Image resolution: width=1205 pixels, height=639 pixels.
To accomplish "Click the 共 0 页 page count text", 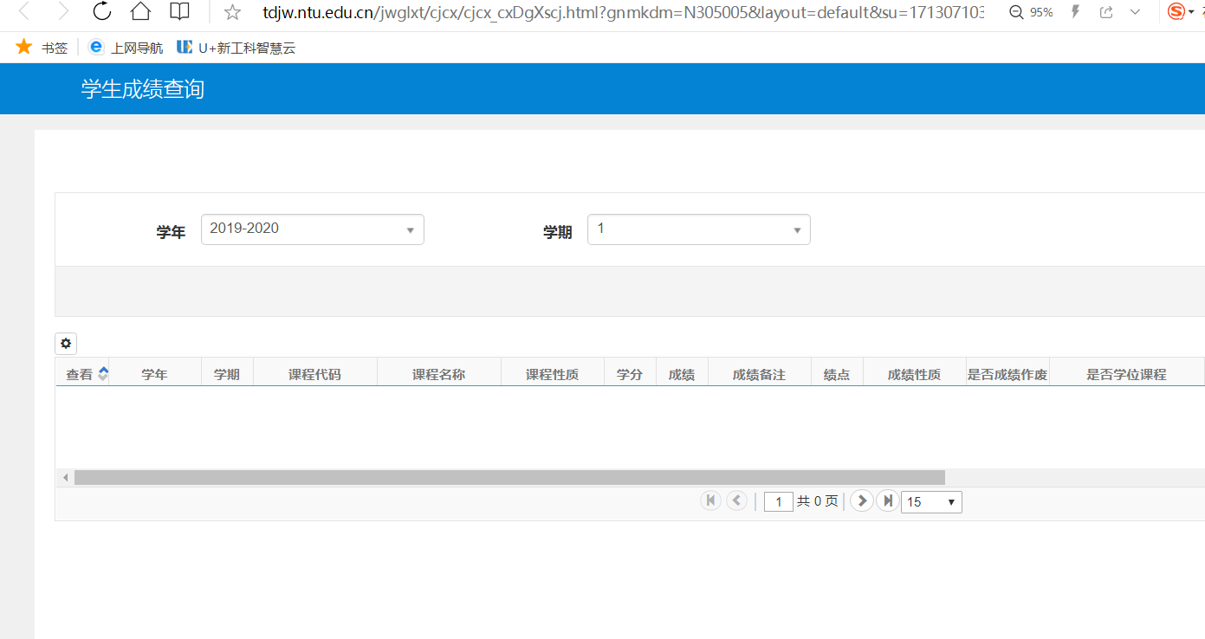I will coord(818,501).
